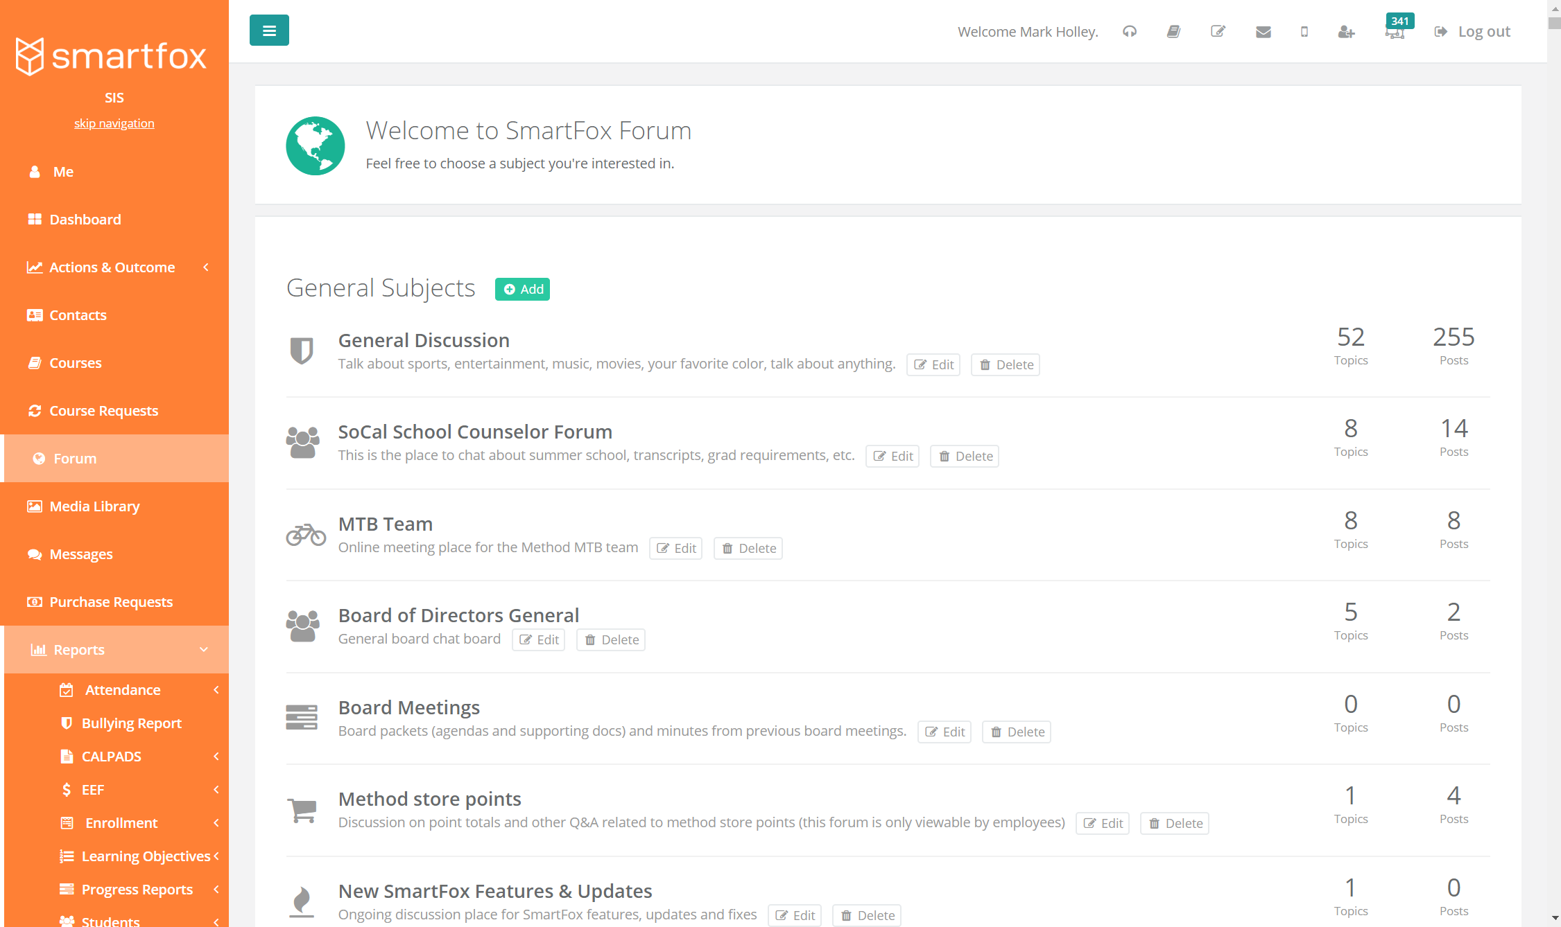Viewport: 1561px width, 927px height.
Task: Open the envelope mail icon
Action: [x=1263, y=31]
